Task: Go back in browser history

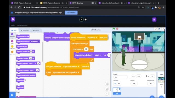Action: pyautogui.click(x=11, y=7)
